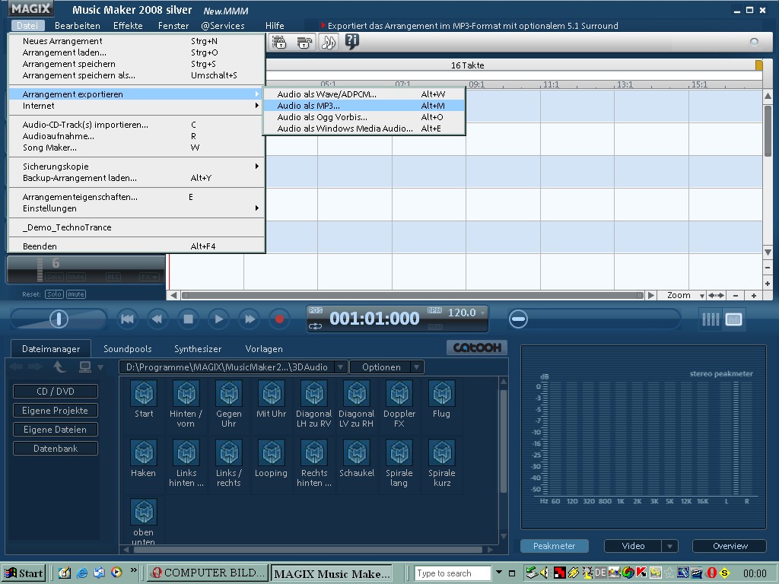
Task: Click the Eigene Dateien button
Action: [x=56, y=430]
